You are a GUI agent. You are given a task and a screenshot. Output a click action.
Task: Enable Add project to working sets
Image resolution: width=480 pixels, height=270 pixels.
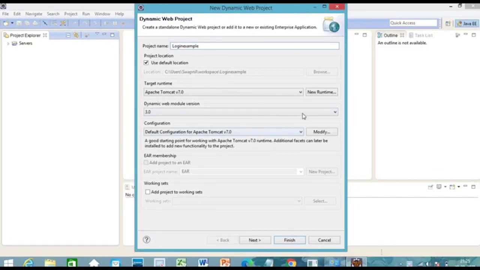coord(148,192)
